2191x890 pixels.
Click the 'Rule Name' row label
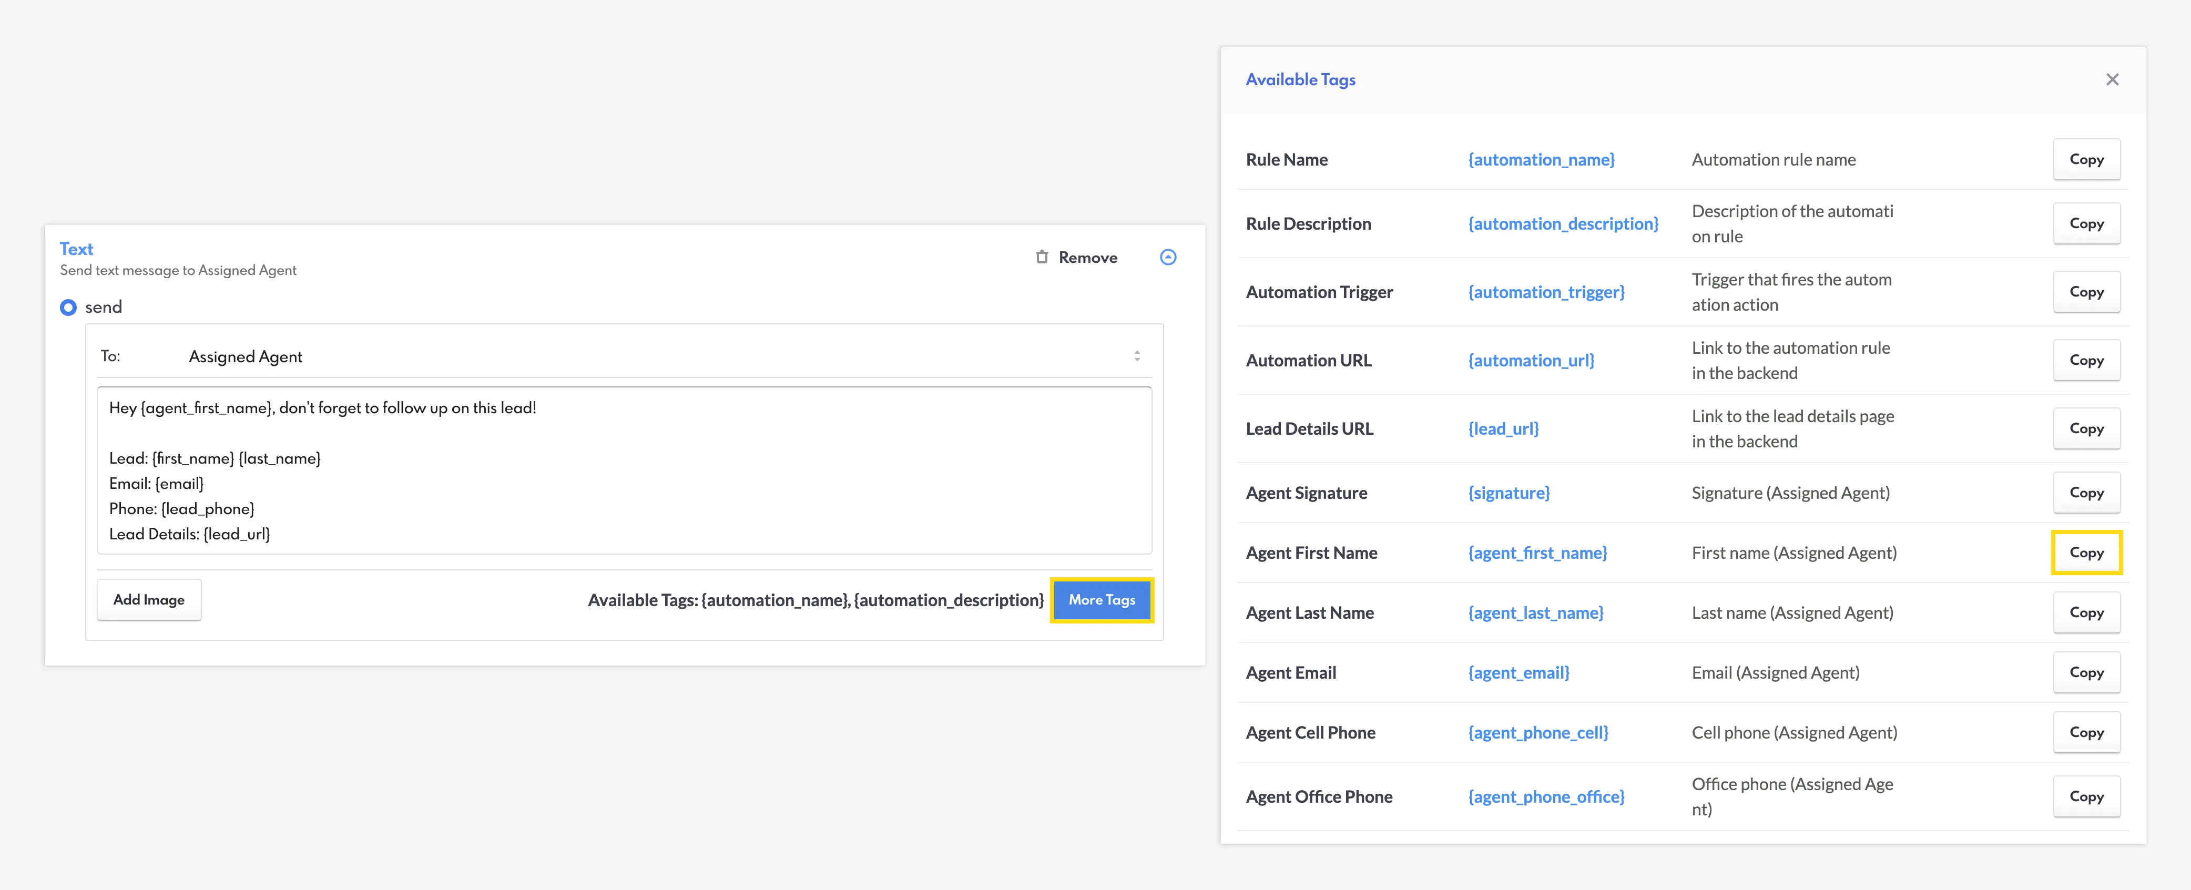point(1286,160)
